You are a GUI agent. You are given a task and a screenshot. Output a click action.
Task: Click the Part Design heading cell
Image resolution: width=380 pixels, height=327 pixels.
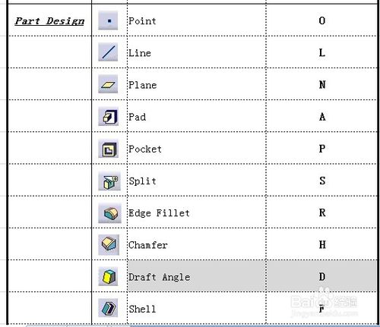pyautogui.click(x=50, y=20)
